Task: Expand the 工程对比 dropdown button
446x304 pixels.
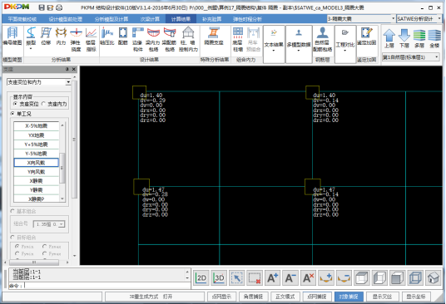Action: click(x=345, y=44)
